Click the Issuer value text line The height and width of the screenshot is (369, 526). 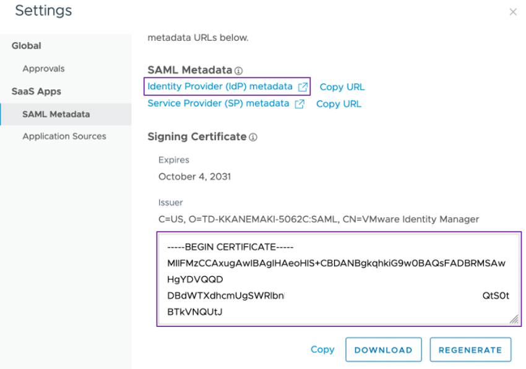tap(319, 219)
